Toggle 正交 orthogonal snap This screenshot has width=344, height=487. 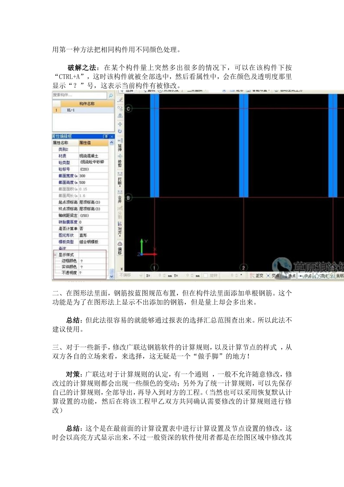pyautogui.click(x=257, y=276)
